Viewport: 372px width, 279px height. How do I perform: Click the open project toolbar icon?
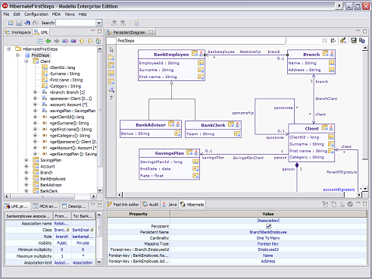[11, 23]
